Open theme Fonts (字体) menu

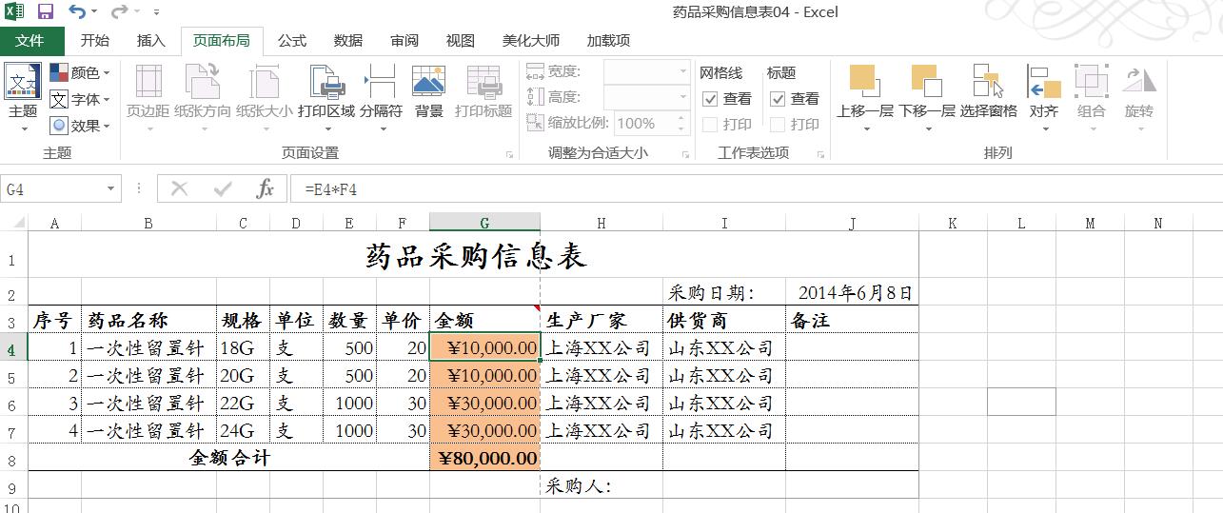click(x=80, y=99)
